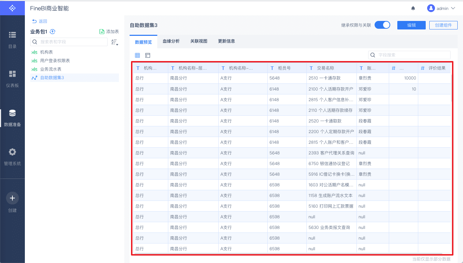The height and width of the screenshot is (263, 463).
Task: Click the 编辑 button
Action: pyautogui.click(x=411, y=25)
